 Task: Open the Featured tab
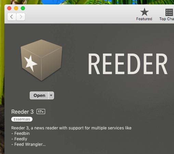[144, 14]
